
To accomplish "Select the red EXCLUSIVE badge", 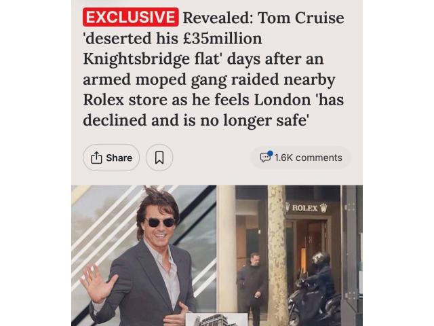I will [x=131, y=17].
